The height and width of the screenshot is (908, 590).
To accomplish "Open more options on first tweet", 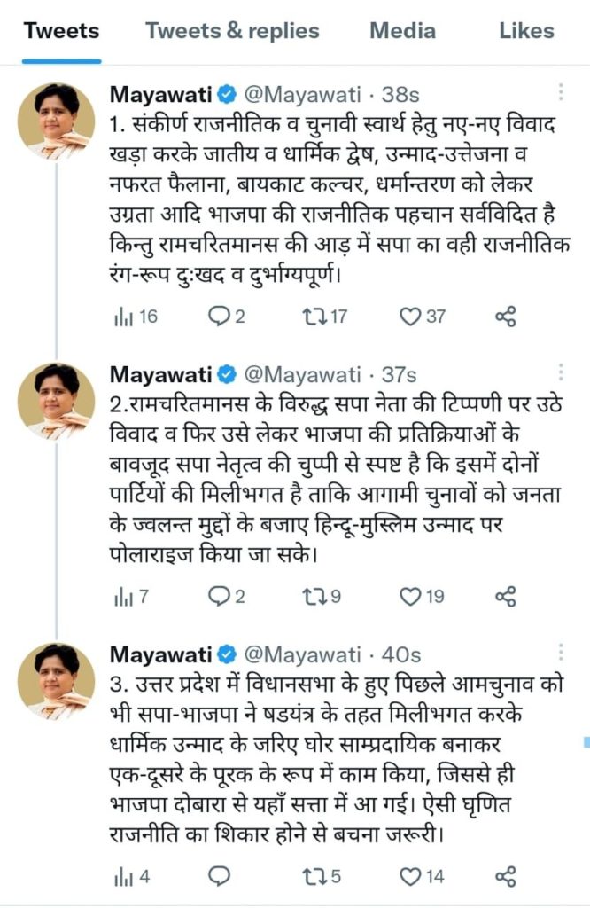I will (x=560, y=92).
